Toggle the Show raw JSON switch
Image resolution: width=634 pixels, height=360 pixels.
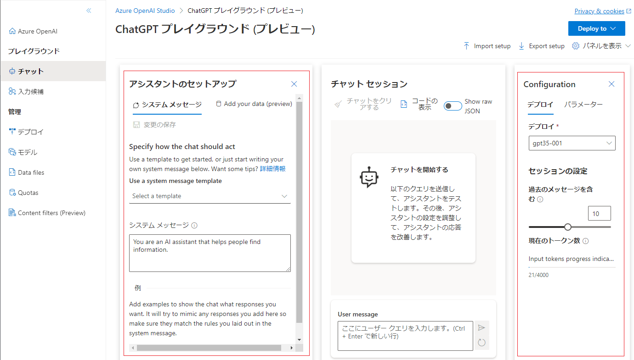pos(453,106)
